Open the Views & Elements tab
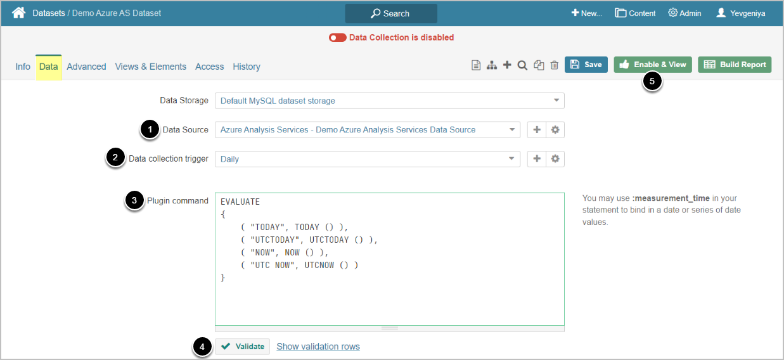784x360 pixels. point(150,67)
